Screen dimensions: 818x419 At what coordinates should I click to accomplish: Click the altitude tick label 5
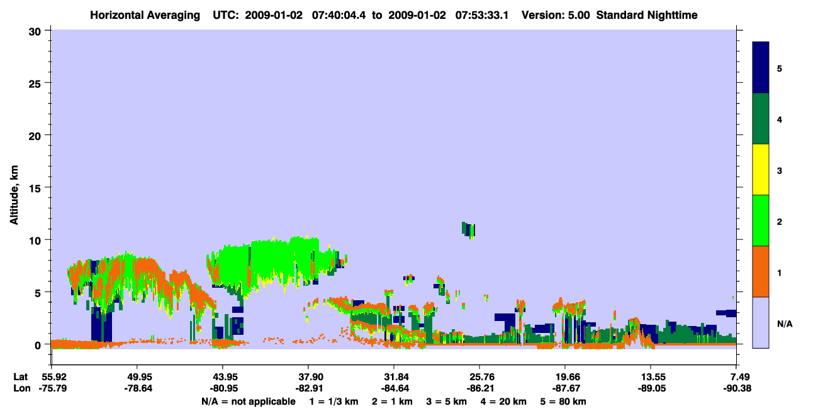tap(39, 292)
